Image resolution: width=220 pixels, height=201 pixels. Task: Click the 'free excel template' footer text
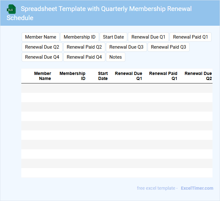156,188
